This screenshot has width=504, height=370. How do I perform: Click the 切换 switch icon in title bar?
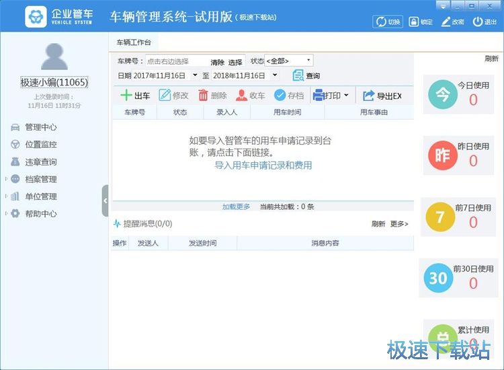[x=380, y=22]
